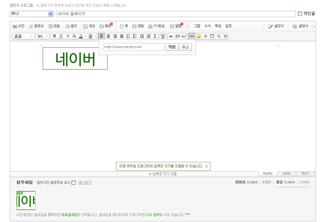Select the 네이버 banner image in editor

click(75, 59)
